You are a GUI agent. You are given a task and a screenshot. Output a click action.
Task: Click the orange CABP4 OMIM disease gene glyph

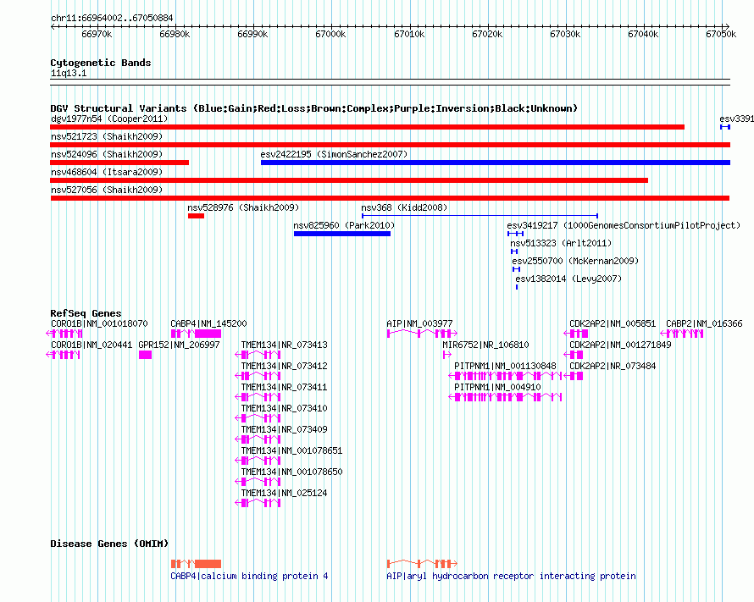coord(197,564)
